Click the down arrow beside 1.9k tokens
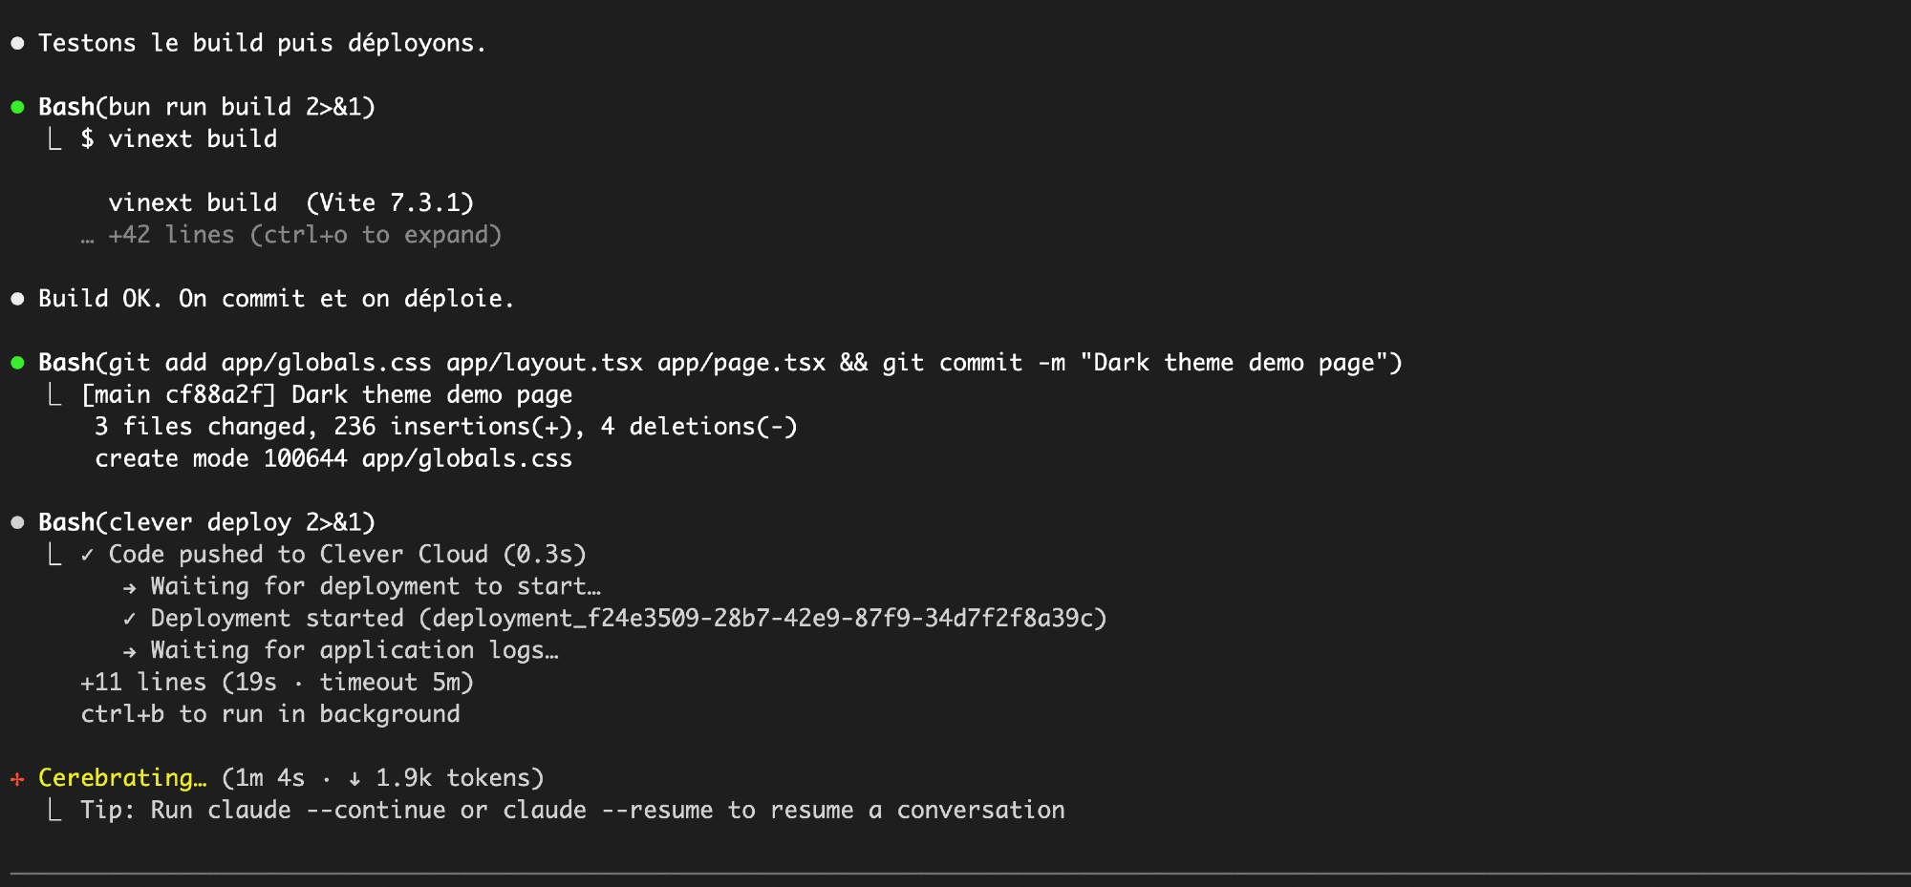This screenshot has height=887, width=1911. (x=354, y=779)
